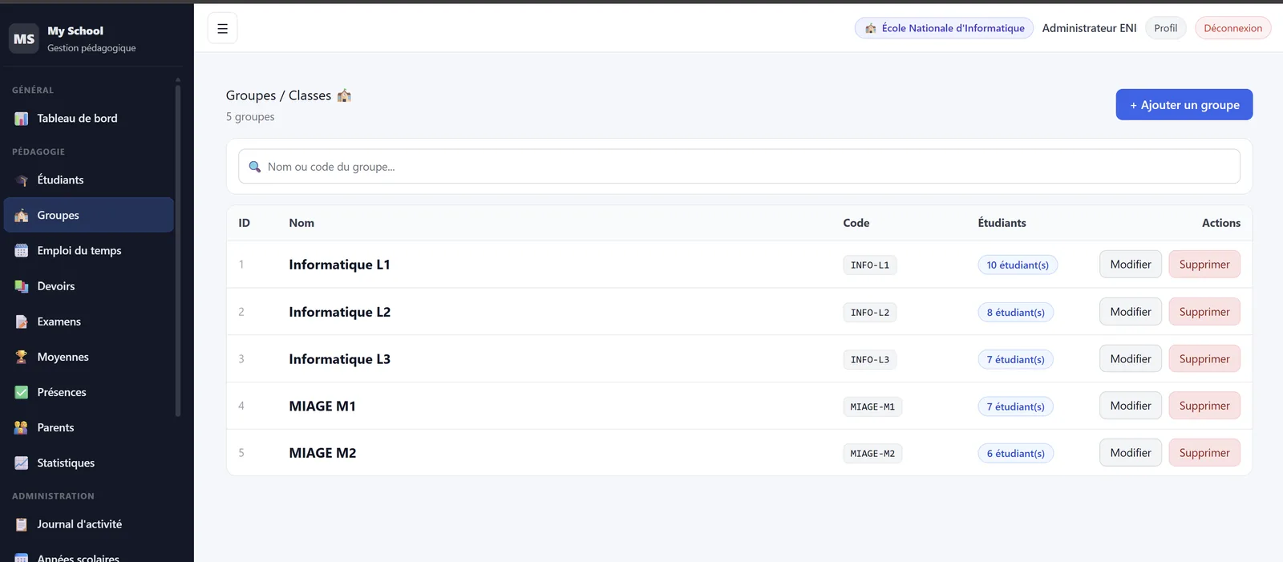This screenshot has height=562, width=1283.
Task: Click the Journal d'activité clipboard icon
Action: pyautogui.click(x=22, y=524)
